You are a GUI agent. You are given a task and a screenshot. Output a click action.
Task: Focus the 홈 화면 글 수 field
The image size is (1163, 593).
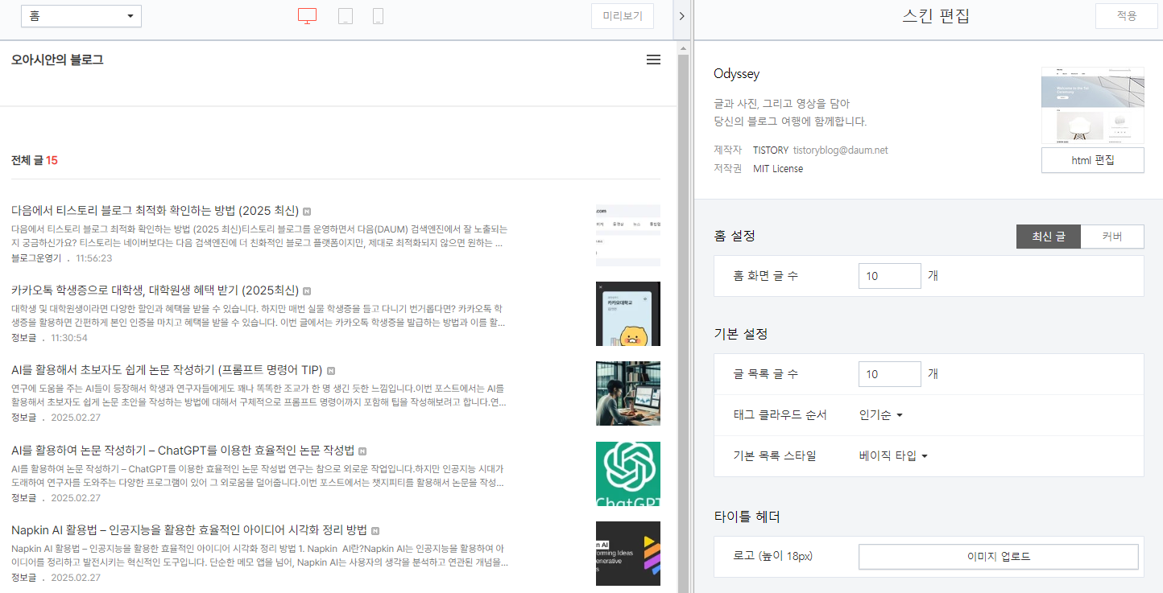[x=890, y=276]
